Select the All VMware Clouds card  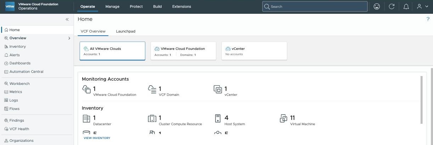pos(112,51)
